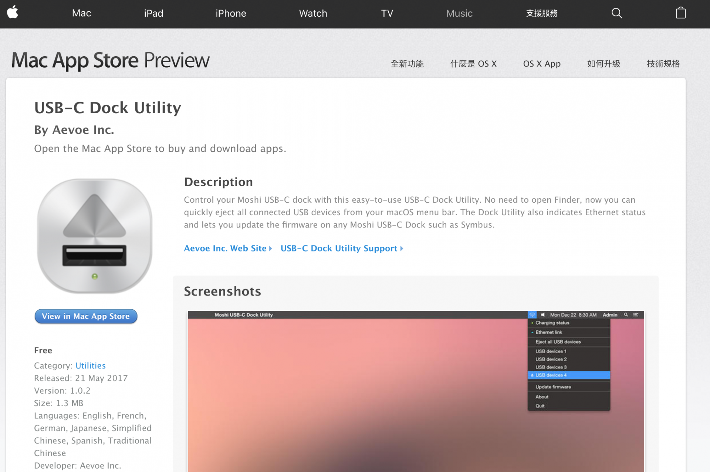Open the search magnifier icon
Image resolution: width=710 pixels, height=472 pixels.
pos(616,13)
